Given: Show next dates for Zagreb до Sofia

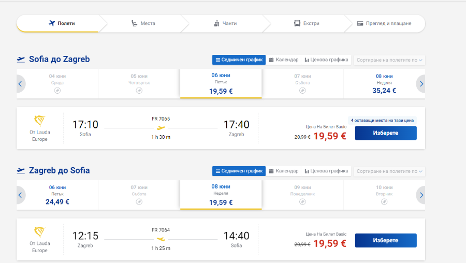Looking at the screenshot, I should 421,195.
